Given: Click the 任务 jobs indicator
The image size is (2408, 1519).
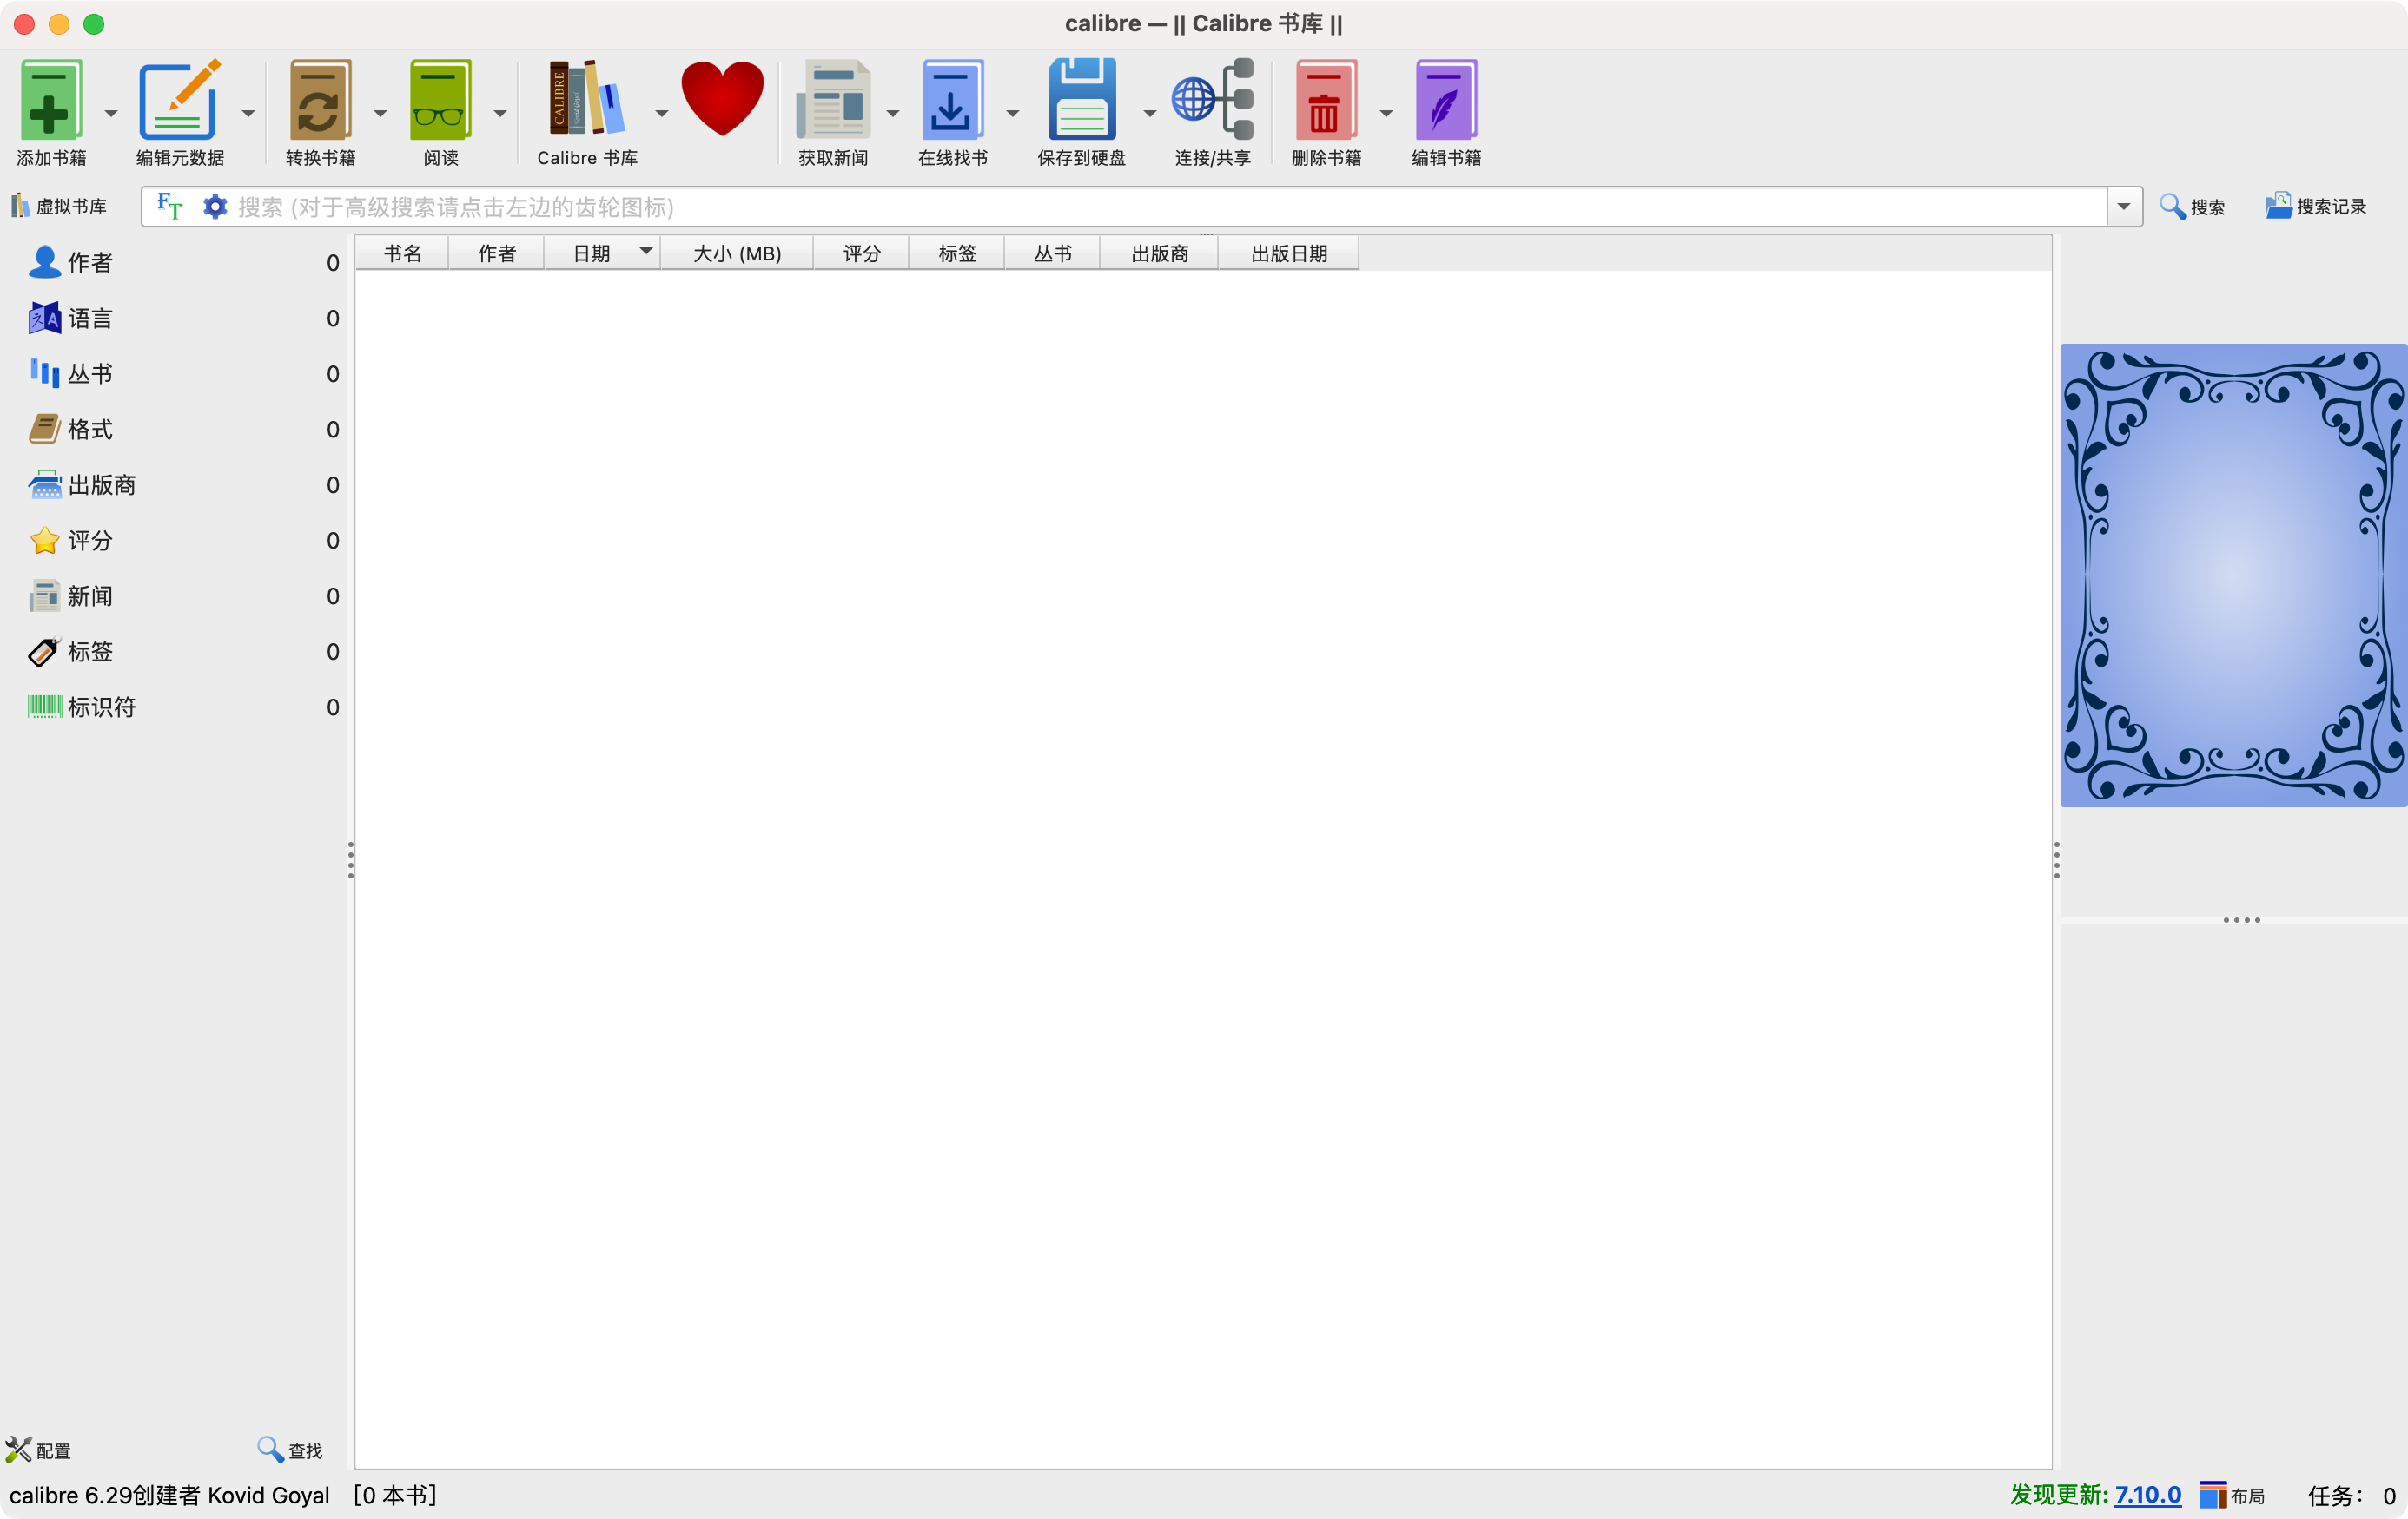Looking at the screenshot, I should 2351,1496.
